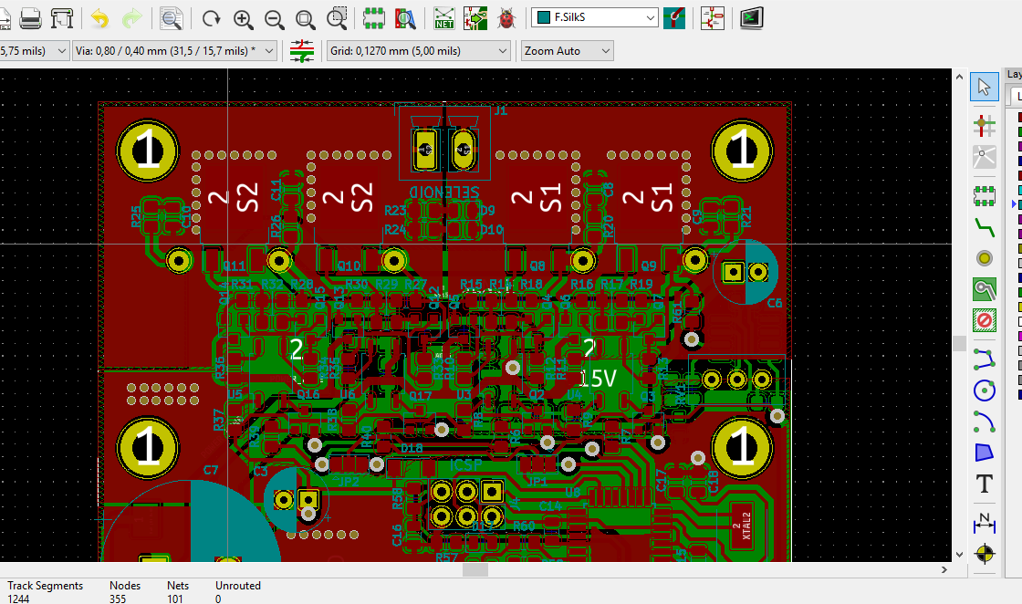Select the Add Text tool
This screenshot has width=1022, height=604.
[x=984, y=484]
